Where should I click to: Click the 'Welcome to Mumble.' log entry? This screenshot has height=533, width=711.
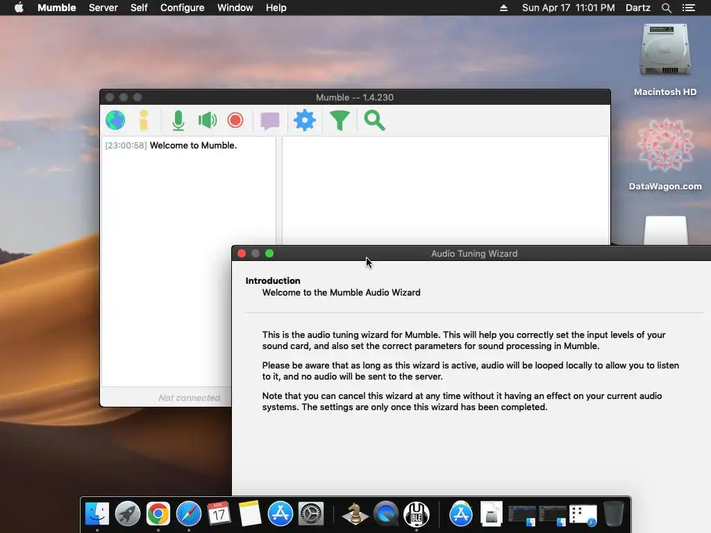[193, 146]
